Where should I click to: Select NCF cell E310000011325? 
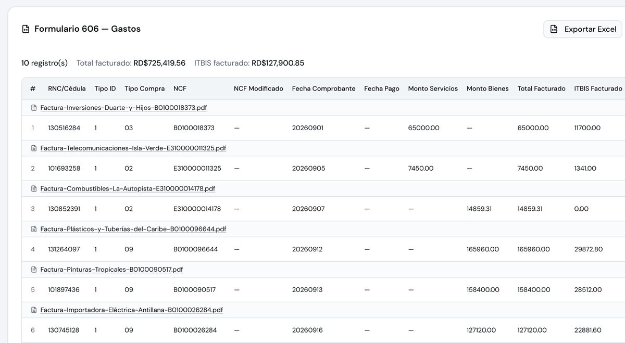coord(197,169)
